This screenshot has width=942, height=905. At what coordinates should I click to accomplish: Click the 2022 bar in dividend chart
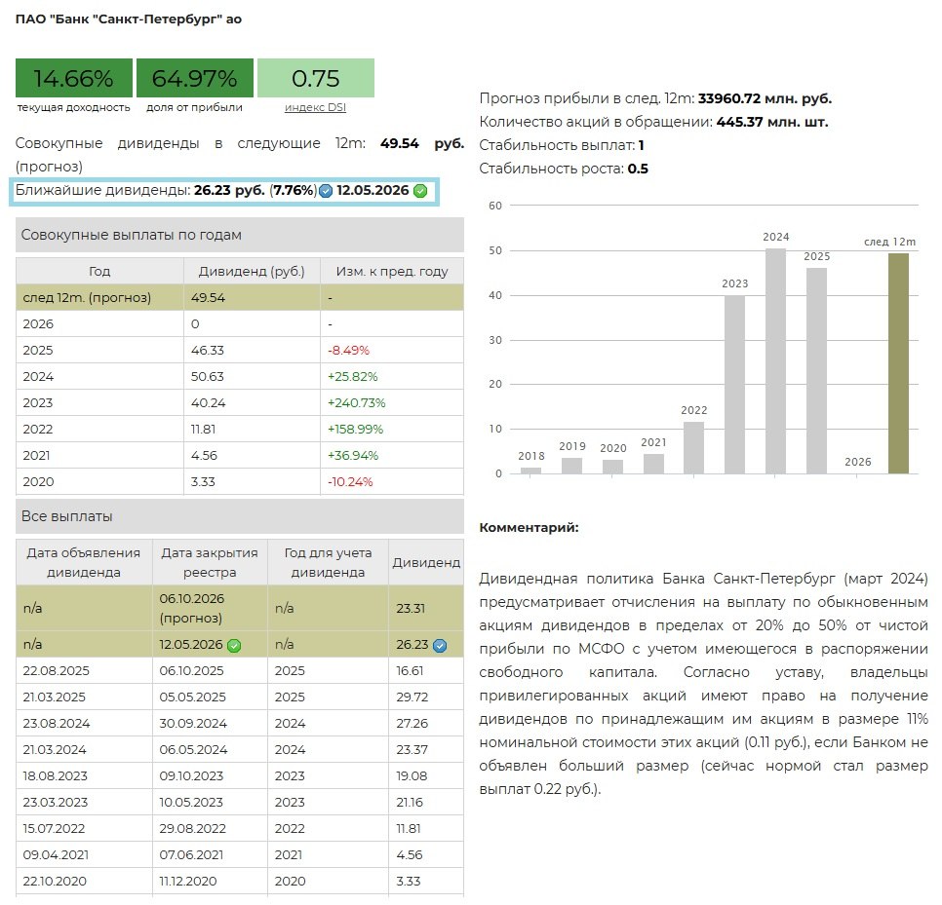[693, 447]
